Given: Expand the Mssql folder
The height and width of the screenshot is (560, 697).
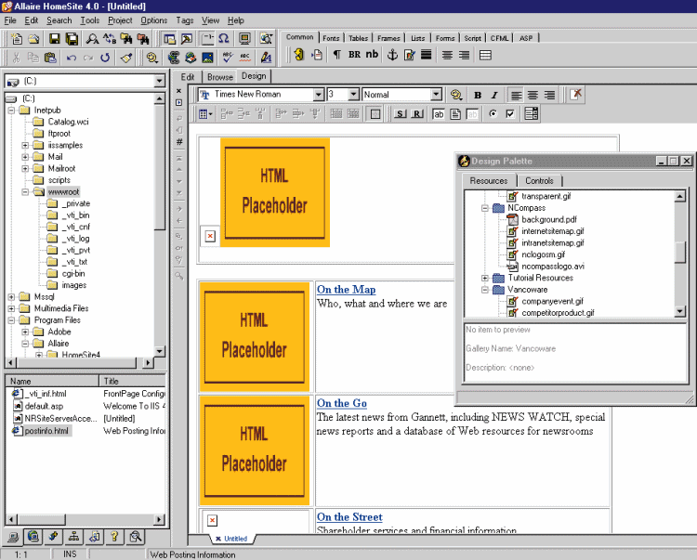Looking at the screenshot, I should click(11, 296).
